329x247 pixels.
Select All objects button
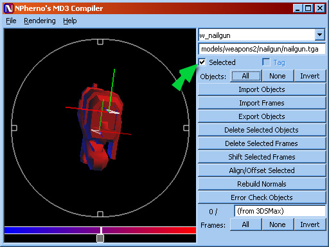tap(245, 76)
